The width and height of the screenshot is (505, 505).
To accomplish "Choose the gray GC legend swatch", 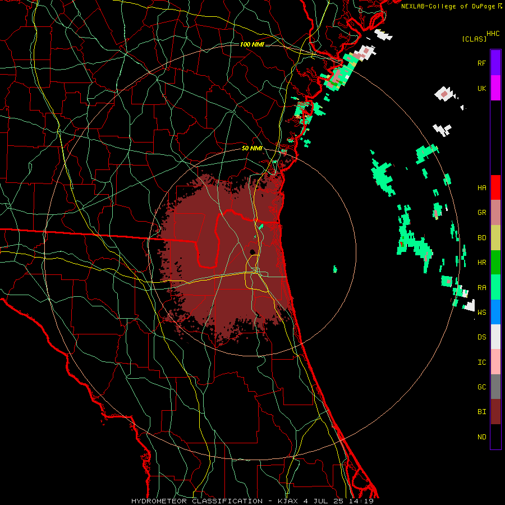I will coord(495,387).
